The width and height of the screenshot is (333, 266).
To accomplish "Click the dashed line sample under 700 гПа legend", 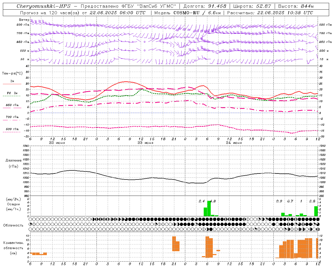I will pos(11,120).
